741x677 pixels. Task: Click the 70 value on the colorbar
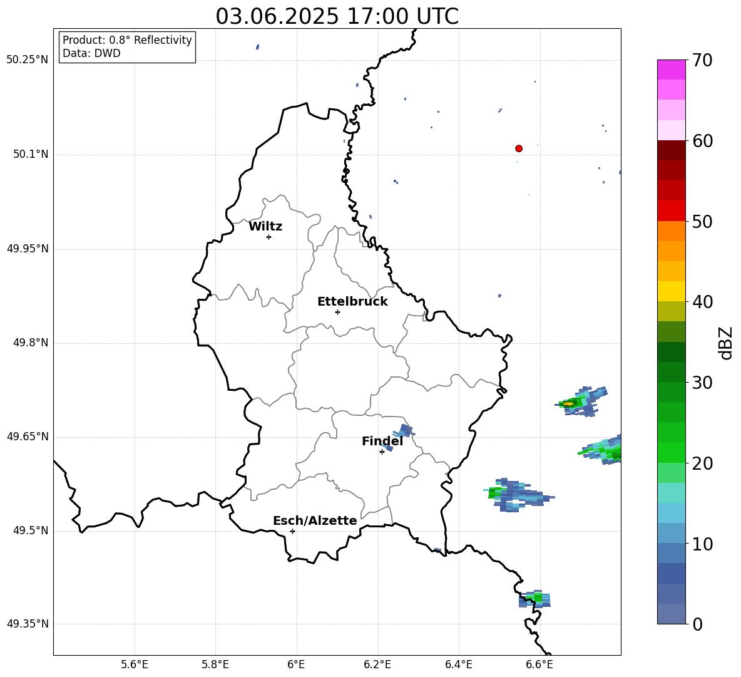tap(701, 61)
